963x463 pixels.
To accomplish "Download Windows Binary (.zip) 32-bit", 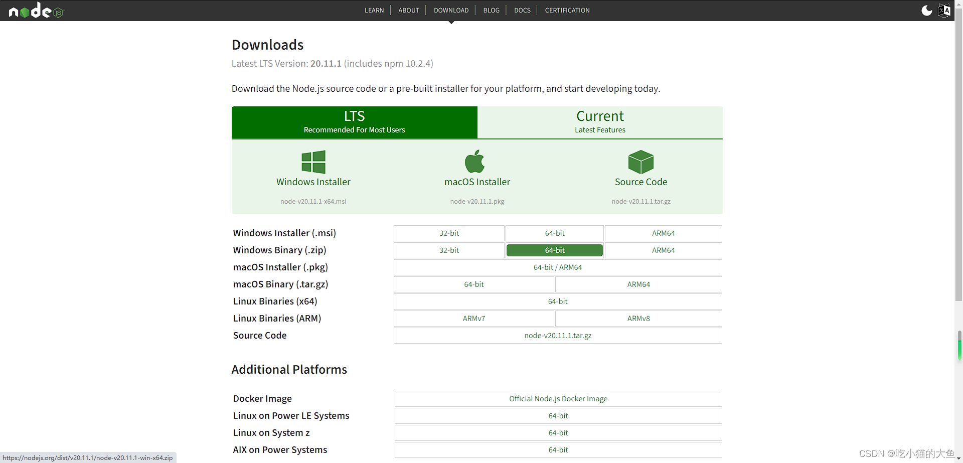I will [x=449, y=250].
